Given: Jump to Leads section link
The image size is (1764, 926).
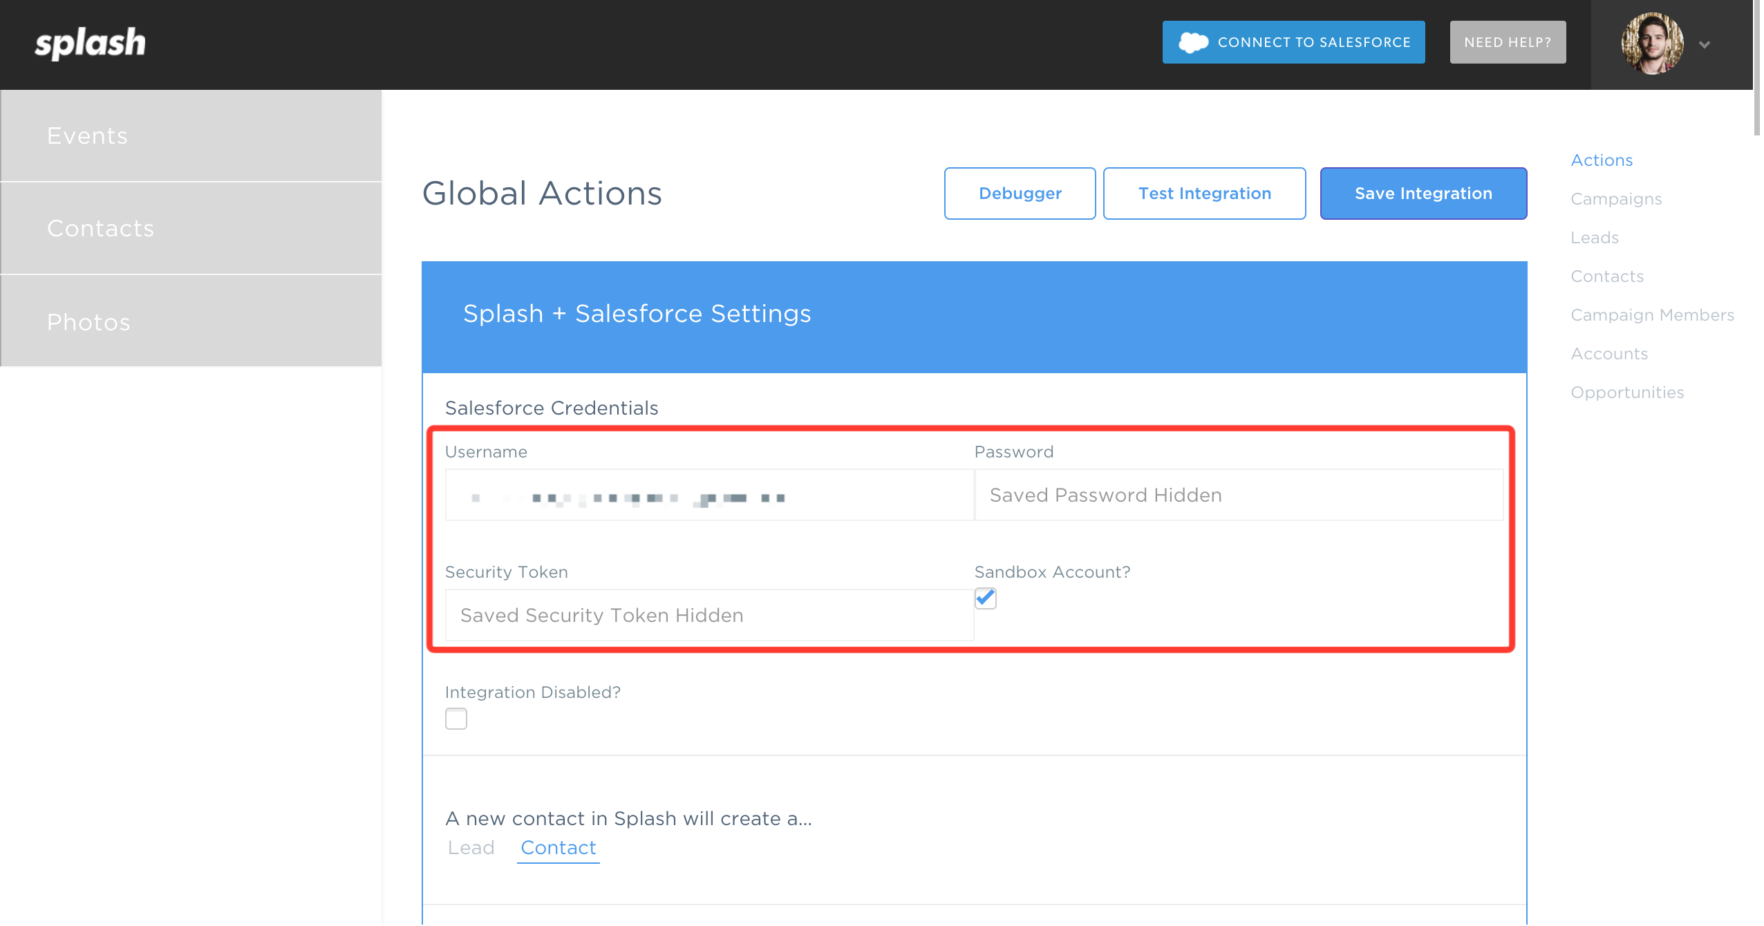Looking at the screenshot, I should 1595,238.
